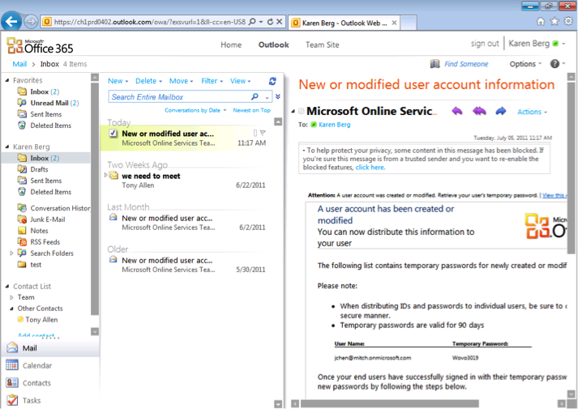Click the Reply arrow icon
The height and width of the screenshot is (409, 578).
pos(457,111)
